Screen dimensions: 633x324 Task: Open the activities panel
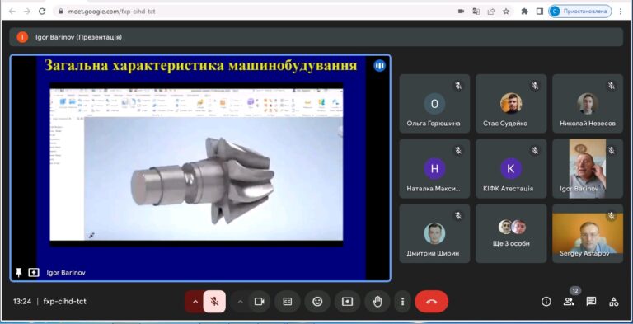pyautogui.click(x=614, y=302)
